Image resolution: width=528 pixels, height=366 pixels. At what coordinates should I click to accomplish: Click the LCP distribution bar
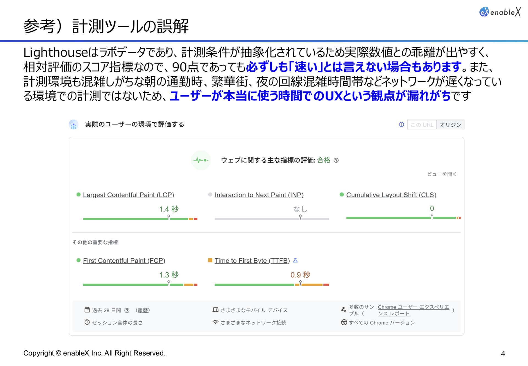pyautogui.click(x=140, y=219)
